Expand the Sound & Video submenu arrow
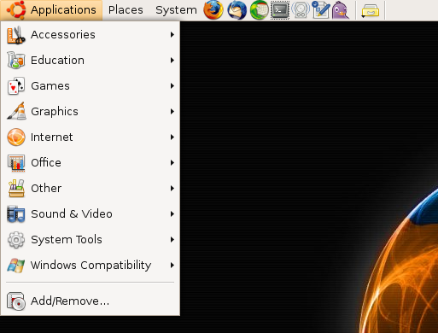The height and width of the screenshot is (333, 438). (172, 214)
